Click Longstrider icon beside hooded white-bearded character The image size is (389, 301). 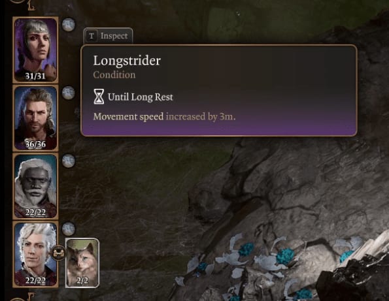click(68, 161)
